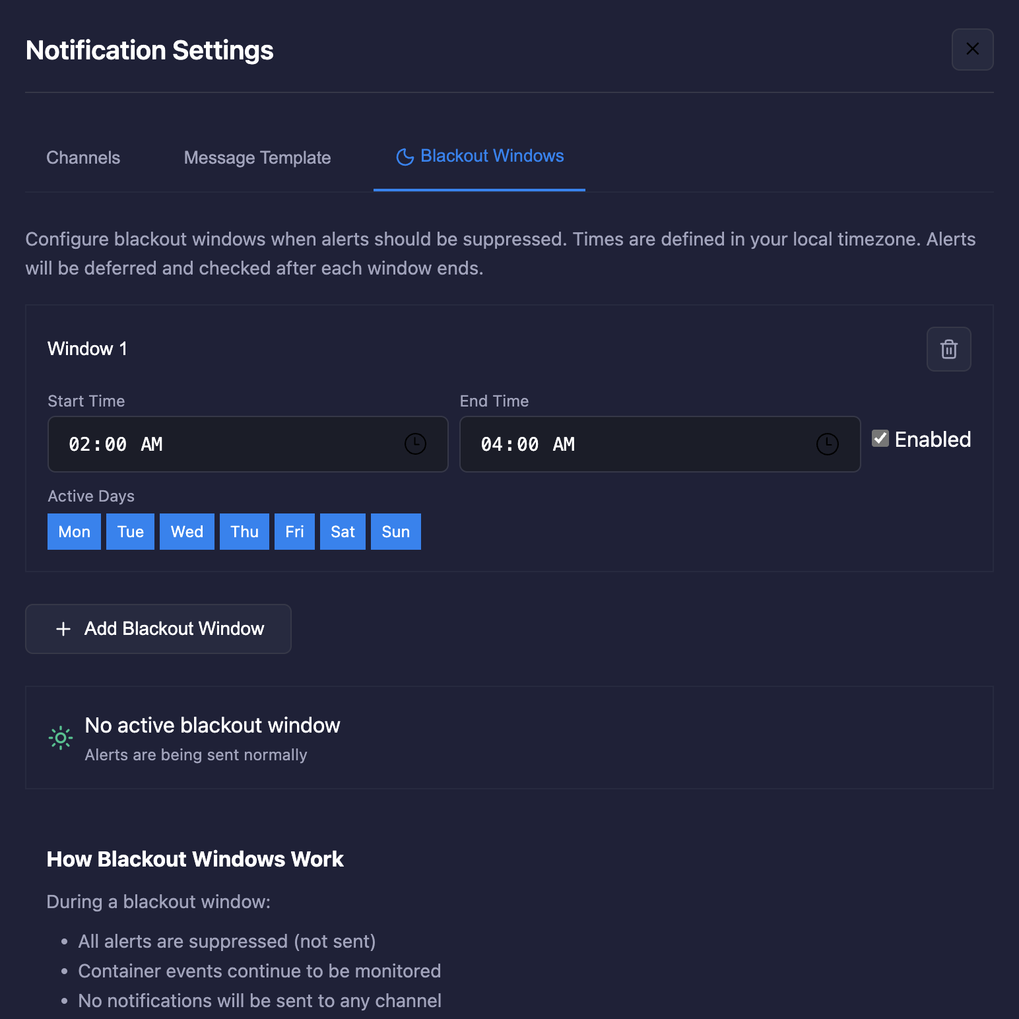Toggle Tue active day
Screen dimensions: 1019x1019
click(130, 532)
